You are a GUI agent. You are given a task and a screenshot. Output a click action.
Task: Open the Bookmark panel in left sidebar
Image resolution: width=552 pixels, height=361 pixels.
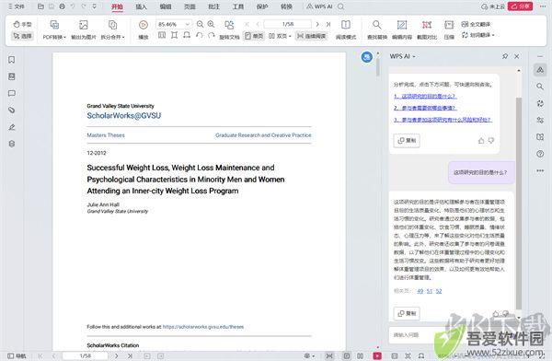[12, 60]
